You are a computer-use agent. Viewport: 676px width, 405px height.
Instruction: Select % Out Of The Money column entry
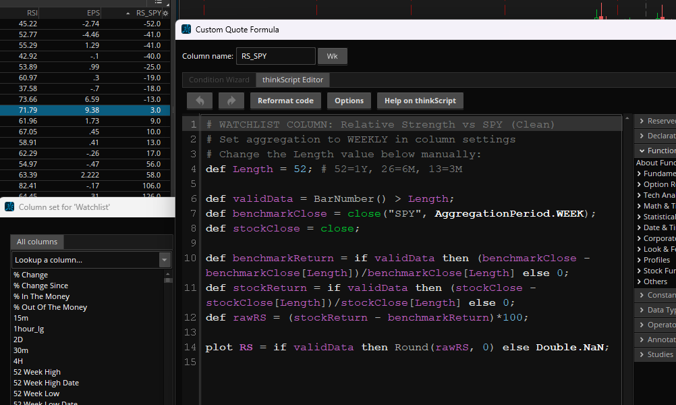tap(50, 307)
